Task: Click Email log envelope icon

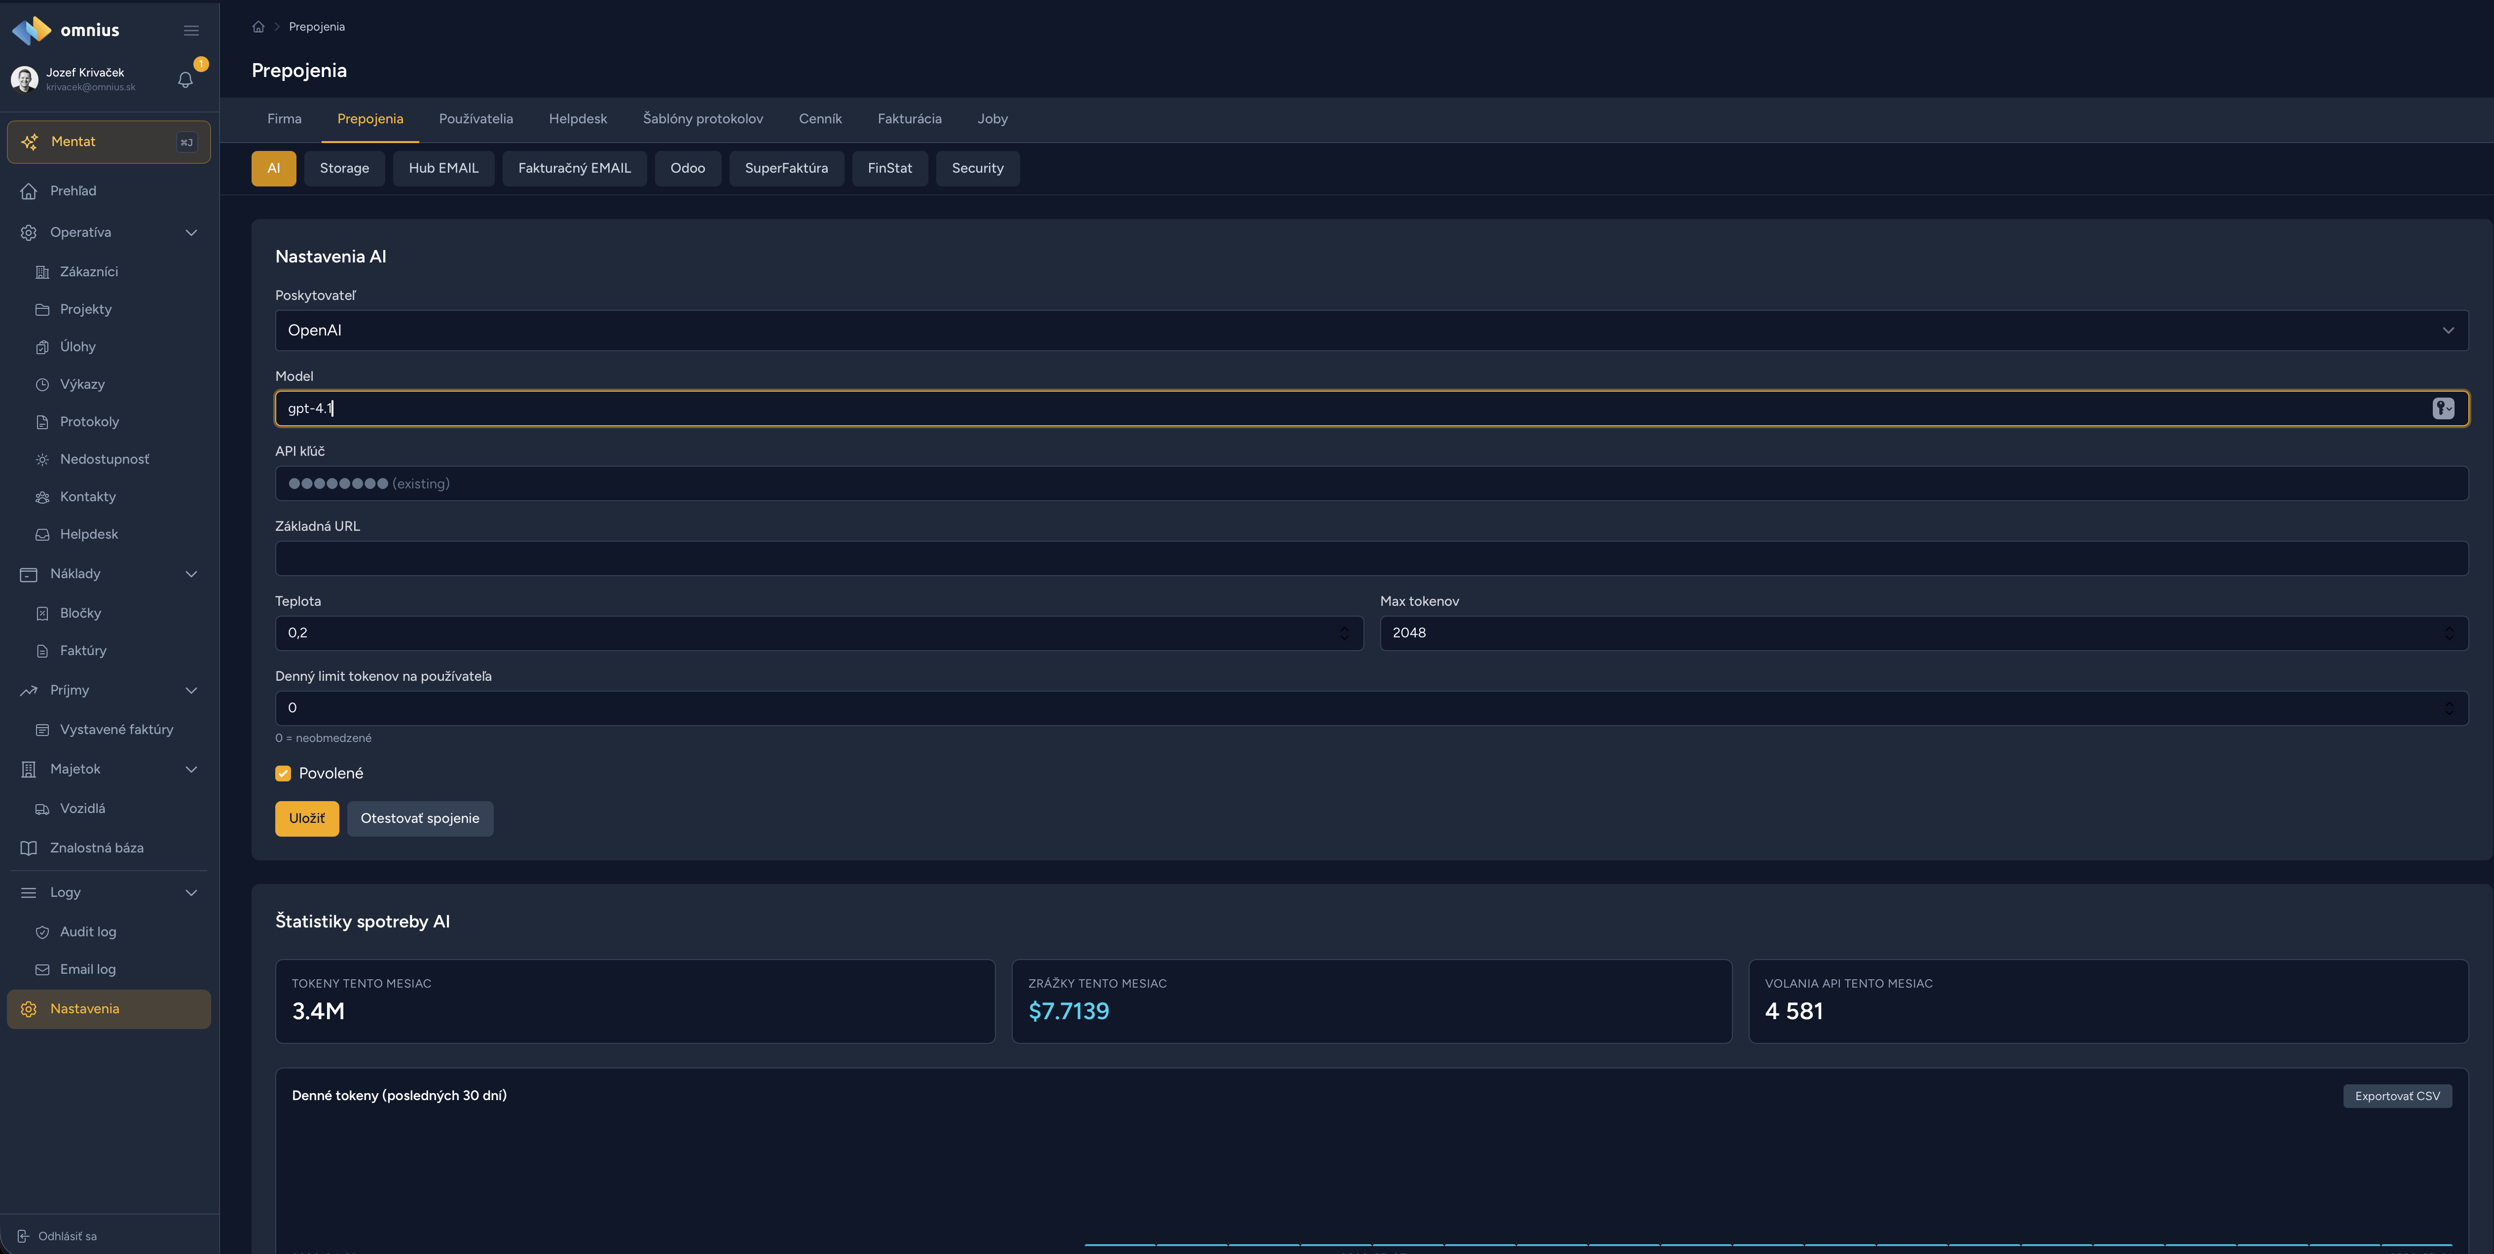Action: coord(41,969)
